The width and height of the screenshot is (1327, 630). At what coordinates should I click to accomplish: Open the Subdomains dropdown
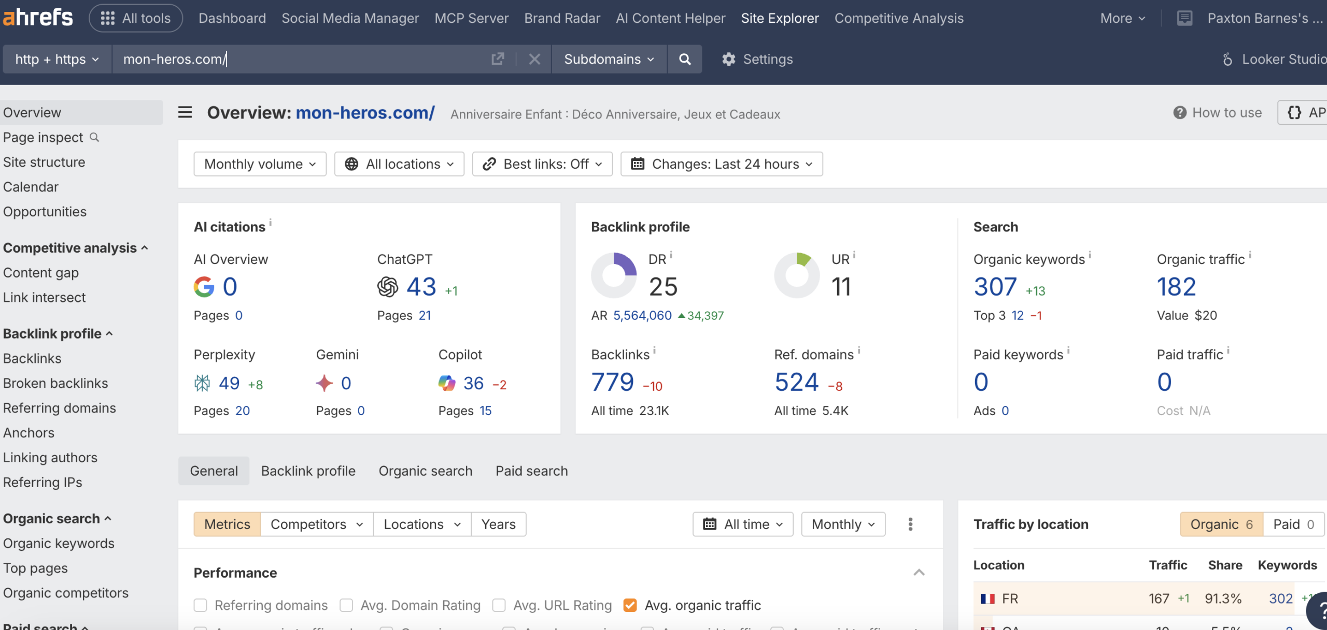(609, 59)
